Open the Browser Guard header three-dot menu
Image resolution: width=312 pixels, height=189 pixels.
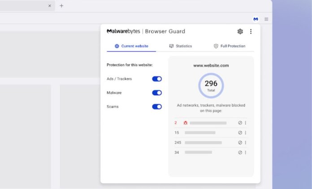[x=251, y=31]
